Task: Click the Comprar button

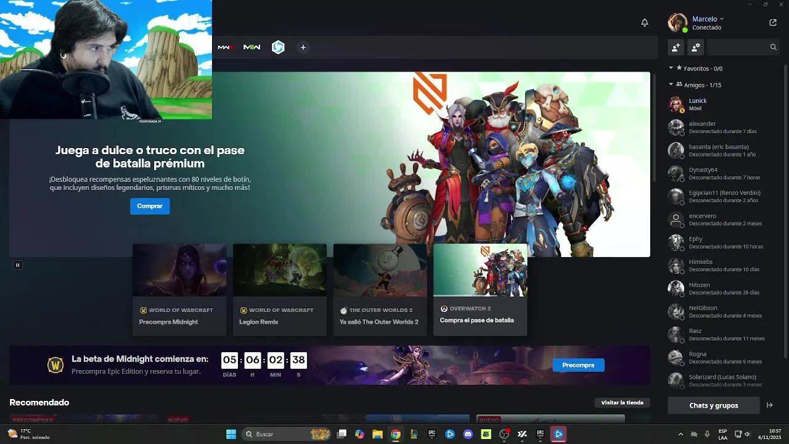Action: point(150,206)
